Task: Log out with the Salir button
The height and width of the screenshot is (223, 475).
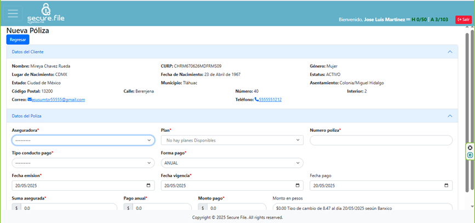Action: [463, 19]
